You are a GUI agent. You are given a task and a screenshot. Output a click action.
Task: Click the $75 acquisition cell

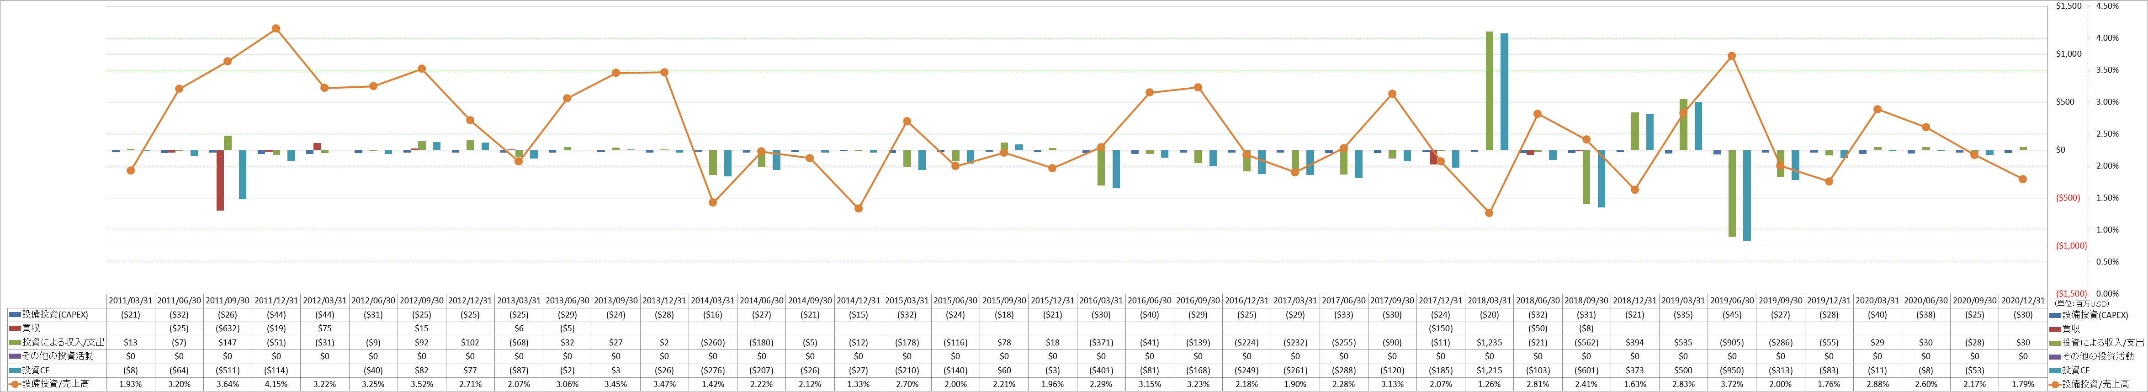325,328
